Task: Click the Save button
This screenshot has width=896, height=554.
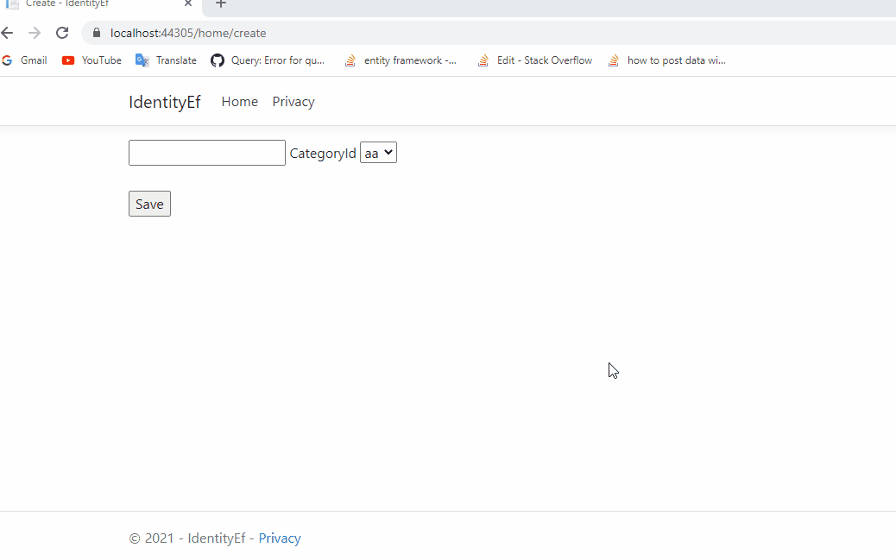Action: pyautogui.click(x=149, y=204)
